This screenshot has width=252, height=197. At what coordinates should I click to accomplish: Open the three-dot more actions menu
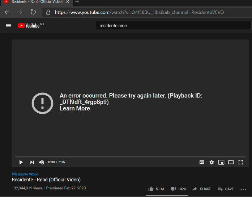(x=243, y=189)
